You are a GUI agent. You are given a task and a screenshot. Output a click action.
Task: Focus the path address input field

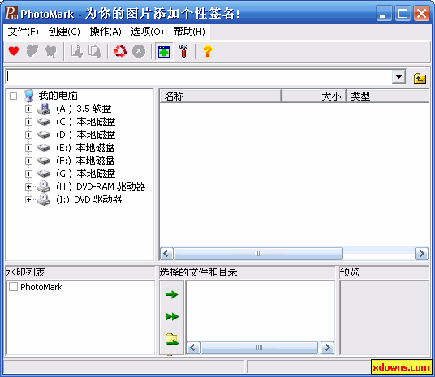(199, 76)
